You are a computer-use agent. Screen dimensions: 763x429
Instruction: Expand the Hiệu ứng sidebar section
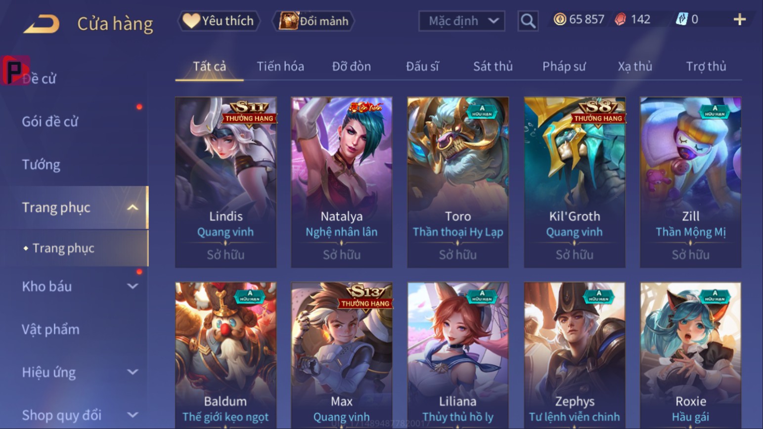133,372
